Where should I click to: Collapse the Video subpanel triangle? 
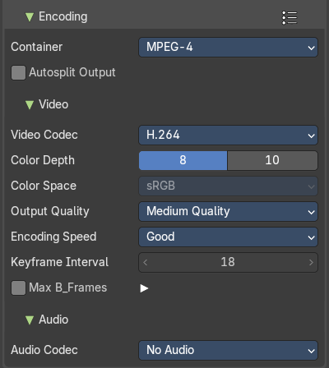(x=30, y=104)
